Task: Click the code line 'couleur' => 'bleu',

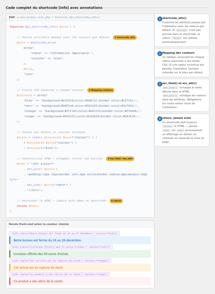Action: pos(47,58)
